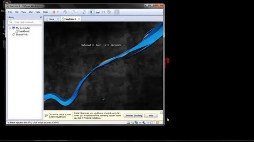
Task: Click the console view icon in toolbar
Action: (x=117, y=12)
